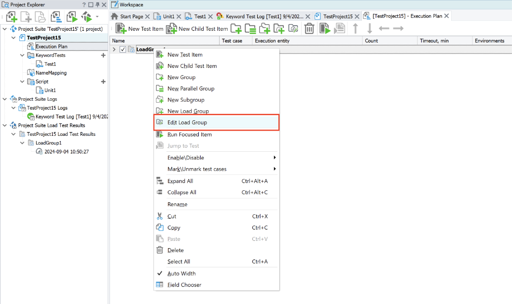Click the New Child Test Item button
This screenshot has height=304, width=512.
(197, 29)
